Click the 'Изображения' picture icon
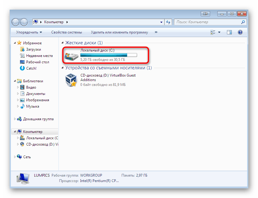This screenshot has height=198, width=258. pyautogui.click(x=22, y=100)
